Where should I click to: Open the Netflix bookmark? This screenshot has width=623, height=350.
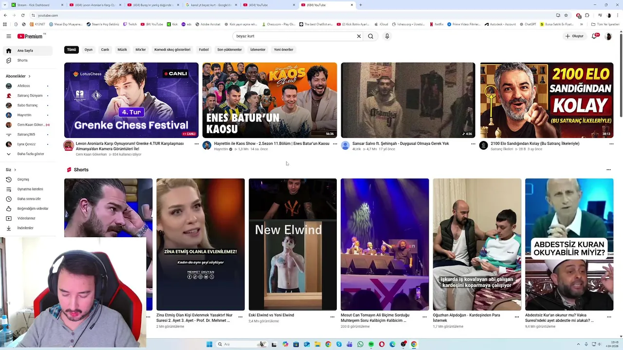click(437, 24)
